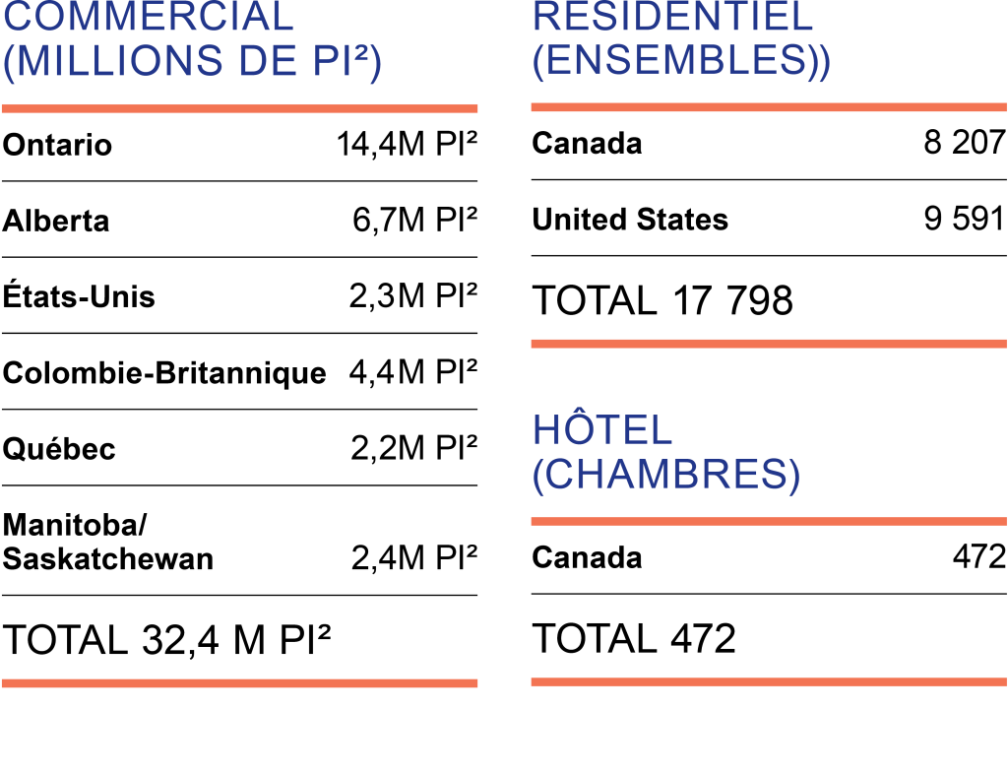Select the Ontario row label

[58, 146]
